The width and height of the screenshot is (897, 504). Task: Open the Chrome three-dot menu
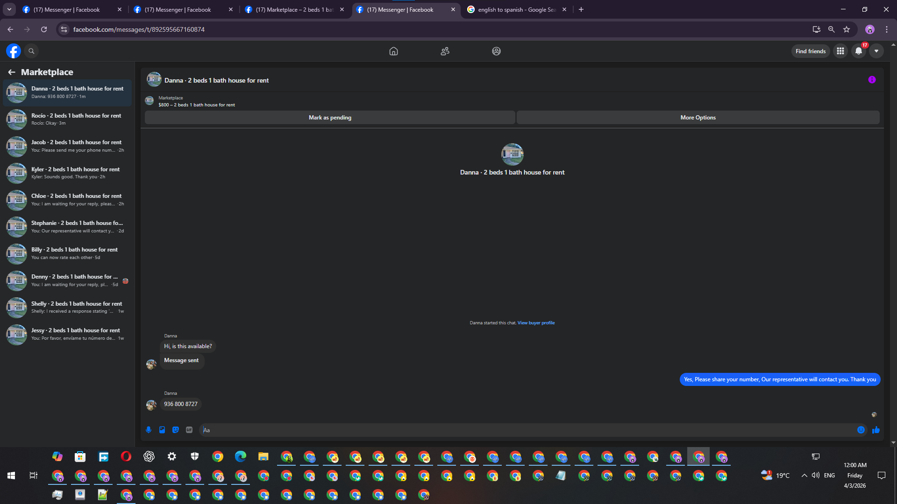click(887, 29)
